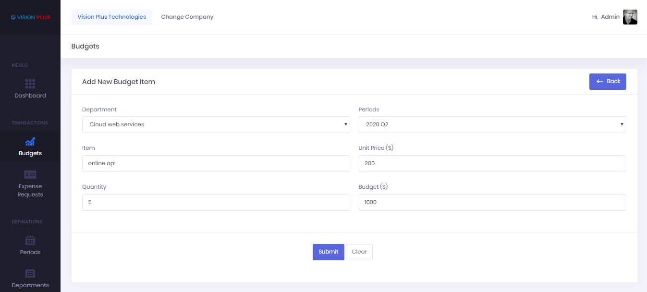Go back using Back button

point(608,81)
